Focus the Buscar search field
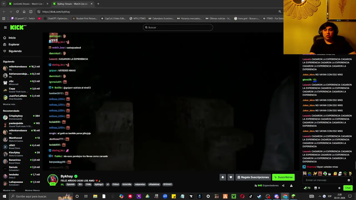This screenshot has height=200, width=356. coord(178,27)
